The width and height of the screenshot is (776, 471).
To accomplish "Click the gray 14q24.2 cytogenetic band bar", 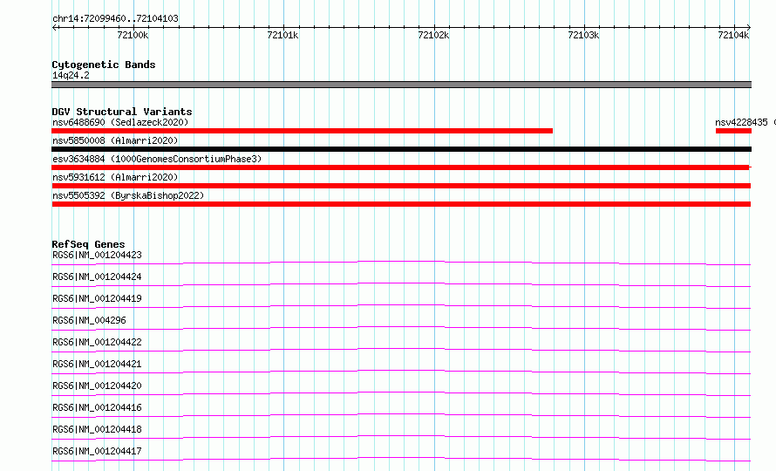I will click(401, 85).
